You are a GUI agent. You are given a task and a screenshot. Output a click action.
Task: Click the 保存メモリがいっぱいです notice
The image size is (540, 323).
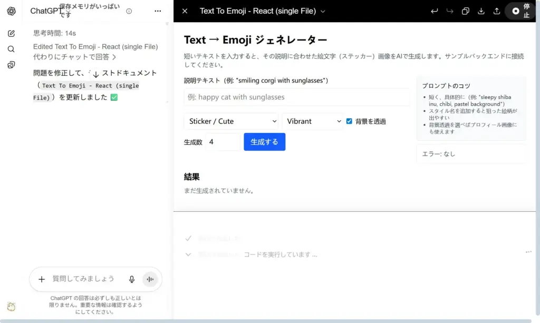pyautogui.click(x=89, y=11)
